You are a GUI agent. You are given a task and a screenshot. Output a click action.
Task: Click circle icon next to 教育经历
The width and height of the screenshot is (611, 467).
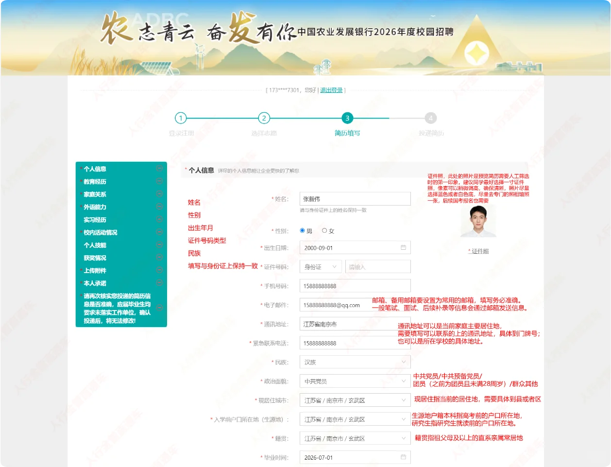pos(159,181)
